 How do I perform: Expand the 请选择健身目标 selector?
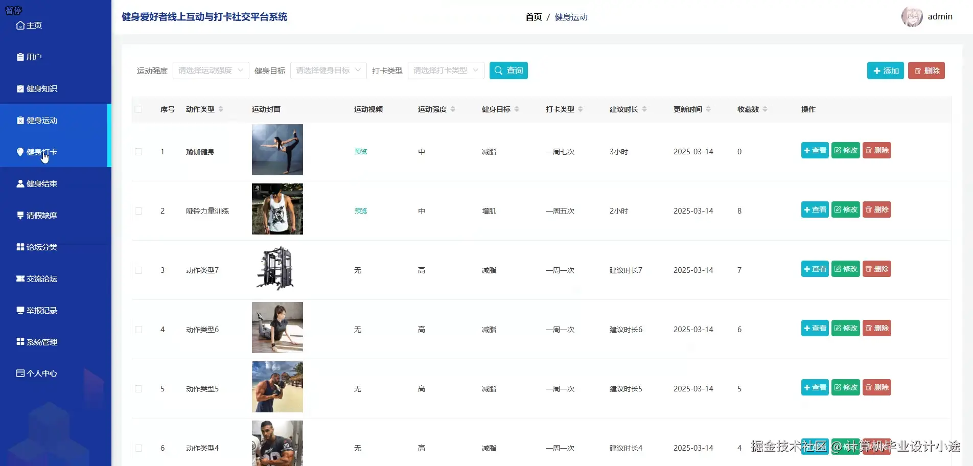pyautogui.click(x=328, y=71)
